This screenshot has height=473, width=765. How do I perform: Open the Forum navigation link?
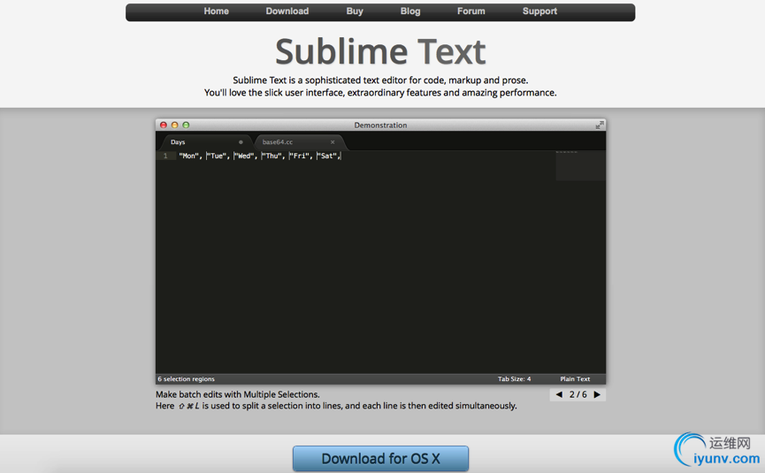pos(470,11)
